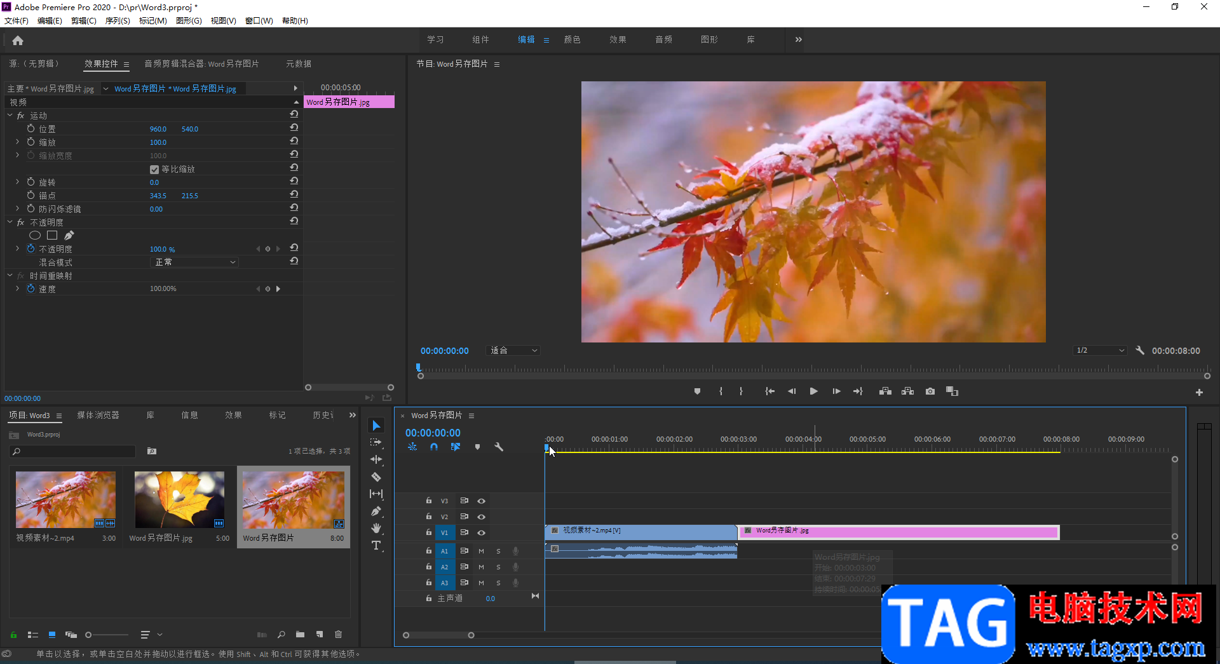Click the Home icon
Screen dimensions: 1220x664
click(18, 40)
